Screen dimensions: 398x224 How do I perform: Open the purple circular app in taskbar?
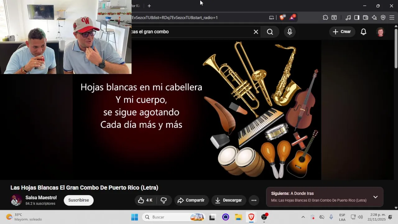pyautogui.click(x=226, y=217)
